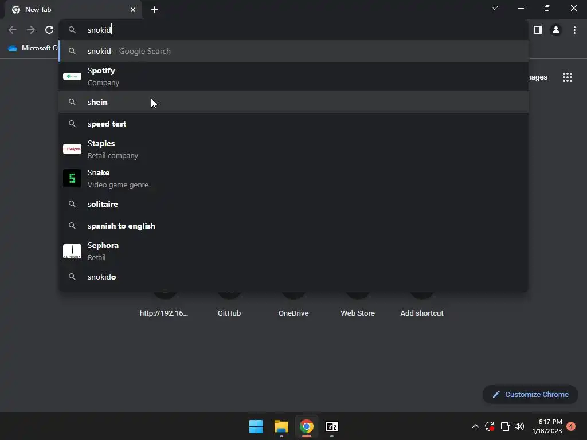Click the Spotify logo icon
The height and width of the screenshot is (440, 587).
[72, 77]
